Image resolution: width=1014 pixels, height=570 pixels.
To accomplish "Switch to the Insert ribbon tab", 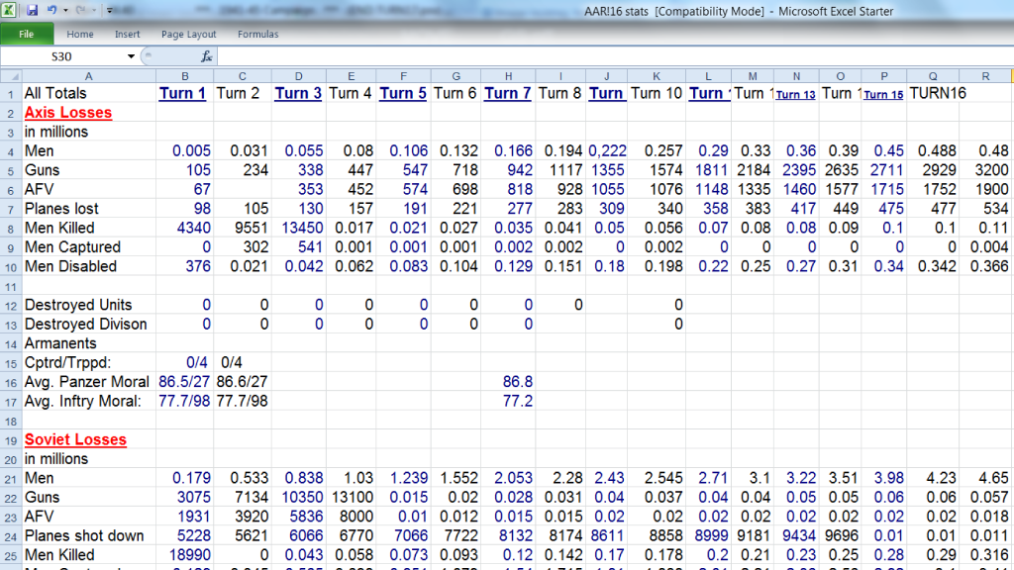I will tap(127, 34).
